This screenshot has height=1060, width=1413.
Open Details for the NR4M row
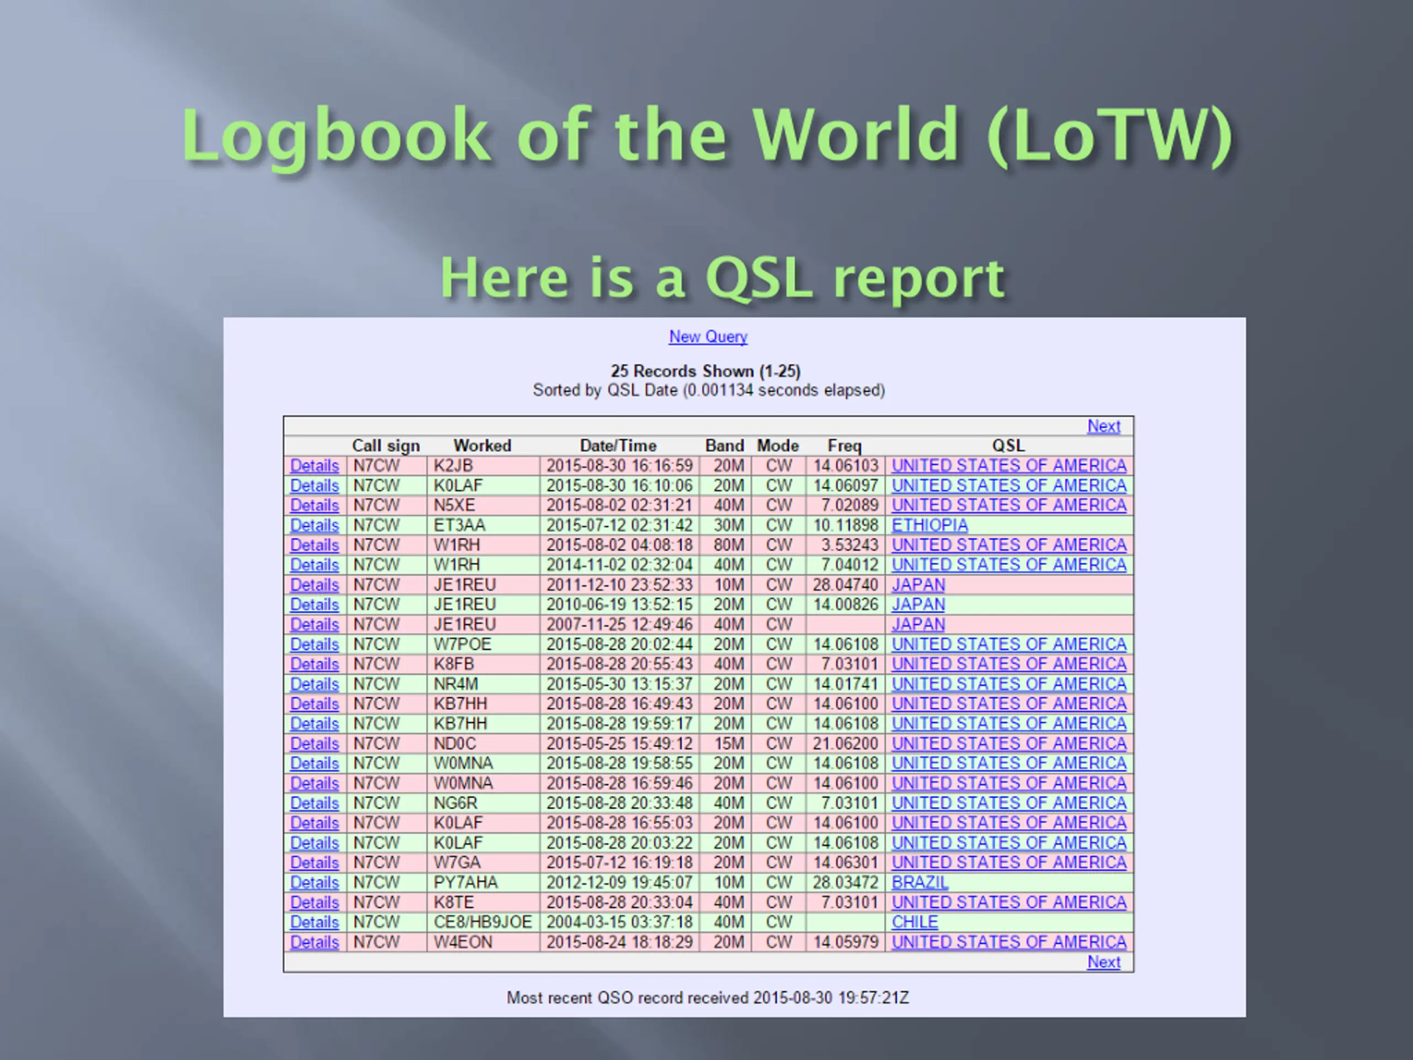(314, 683)
